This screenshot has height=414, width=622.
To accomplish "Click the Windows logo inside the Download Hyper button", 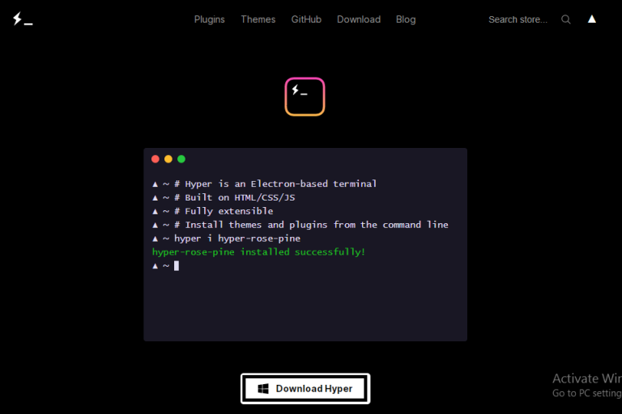I will pyautogui.click(x=263, y=389).
